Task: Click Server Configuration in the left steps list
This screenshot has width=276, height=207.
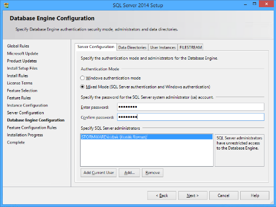Action: pos(25,113)
